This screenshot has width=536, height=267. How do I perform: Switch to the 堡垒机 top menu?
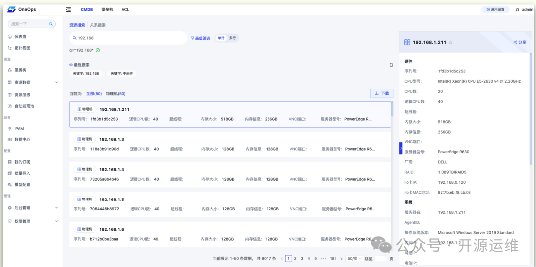pyautogui.click(x=107, y=10)
